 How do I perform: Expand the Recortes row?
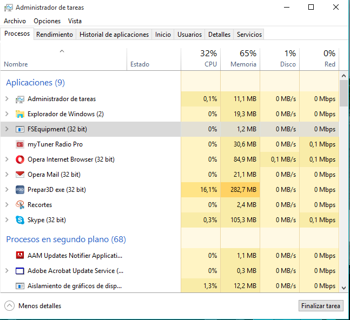coord(7,205)
